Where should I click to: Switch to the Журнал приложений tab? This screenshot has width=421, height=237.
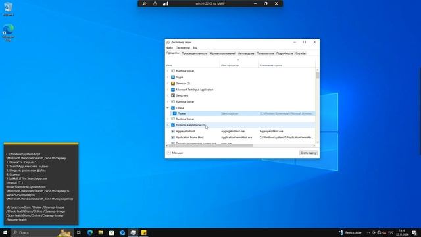(222, 53)
